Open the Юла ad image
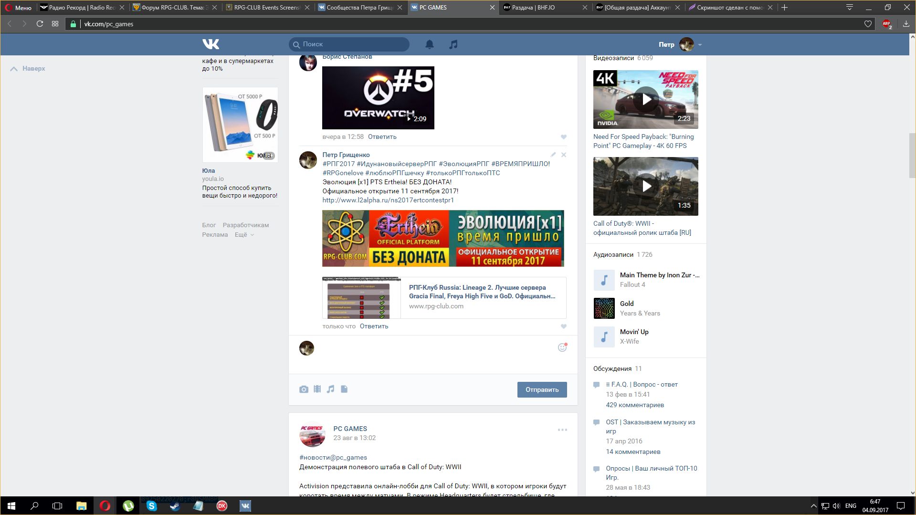This screenshot has width=916, height=515. pyautogui.click(x=240, y=125)
